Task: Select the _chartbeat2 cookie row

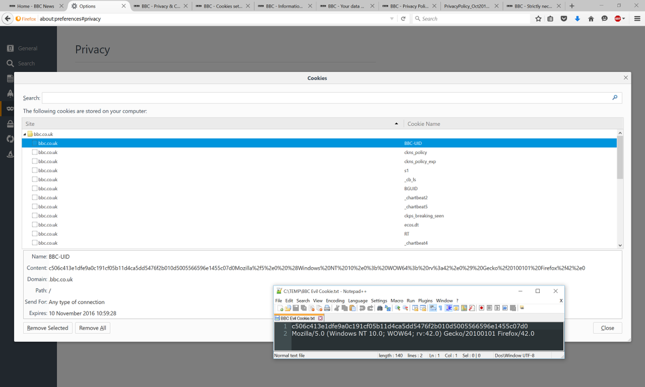Action: tap(320, 198)
